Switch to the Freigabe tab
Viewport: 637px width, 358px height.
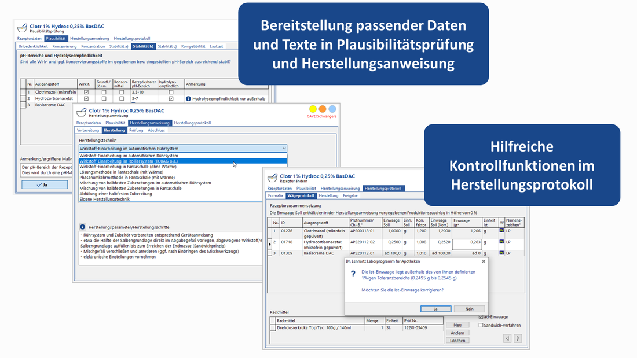click(350, 195)
